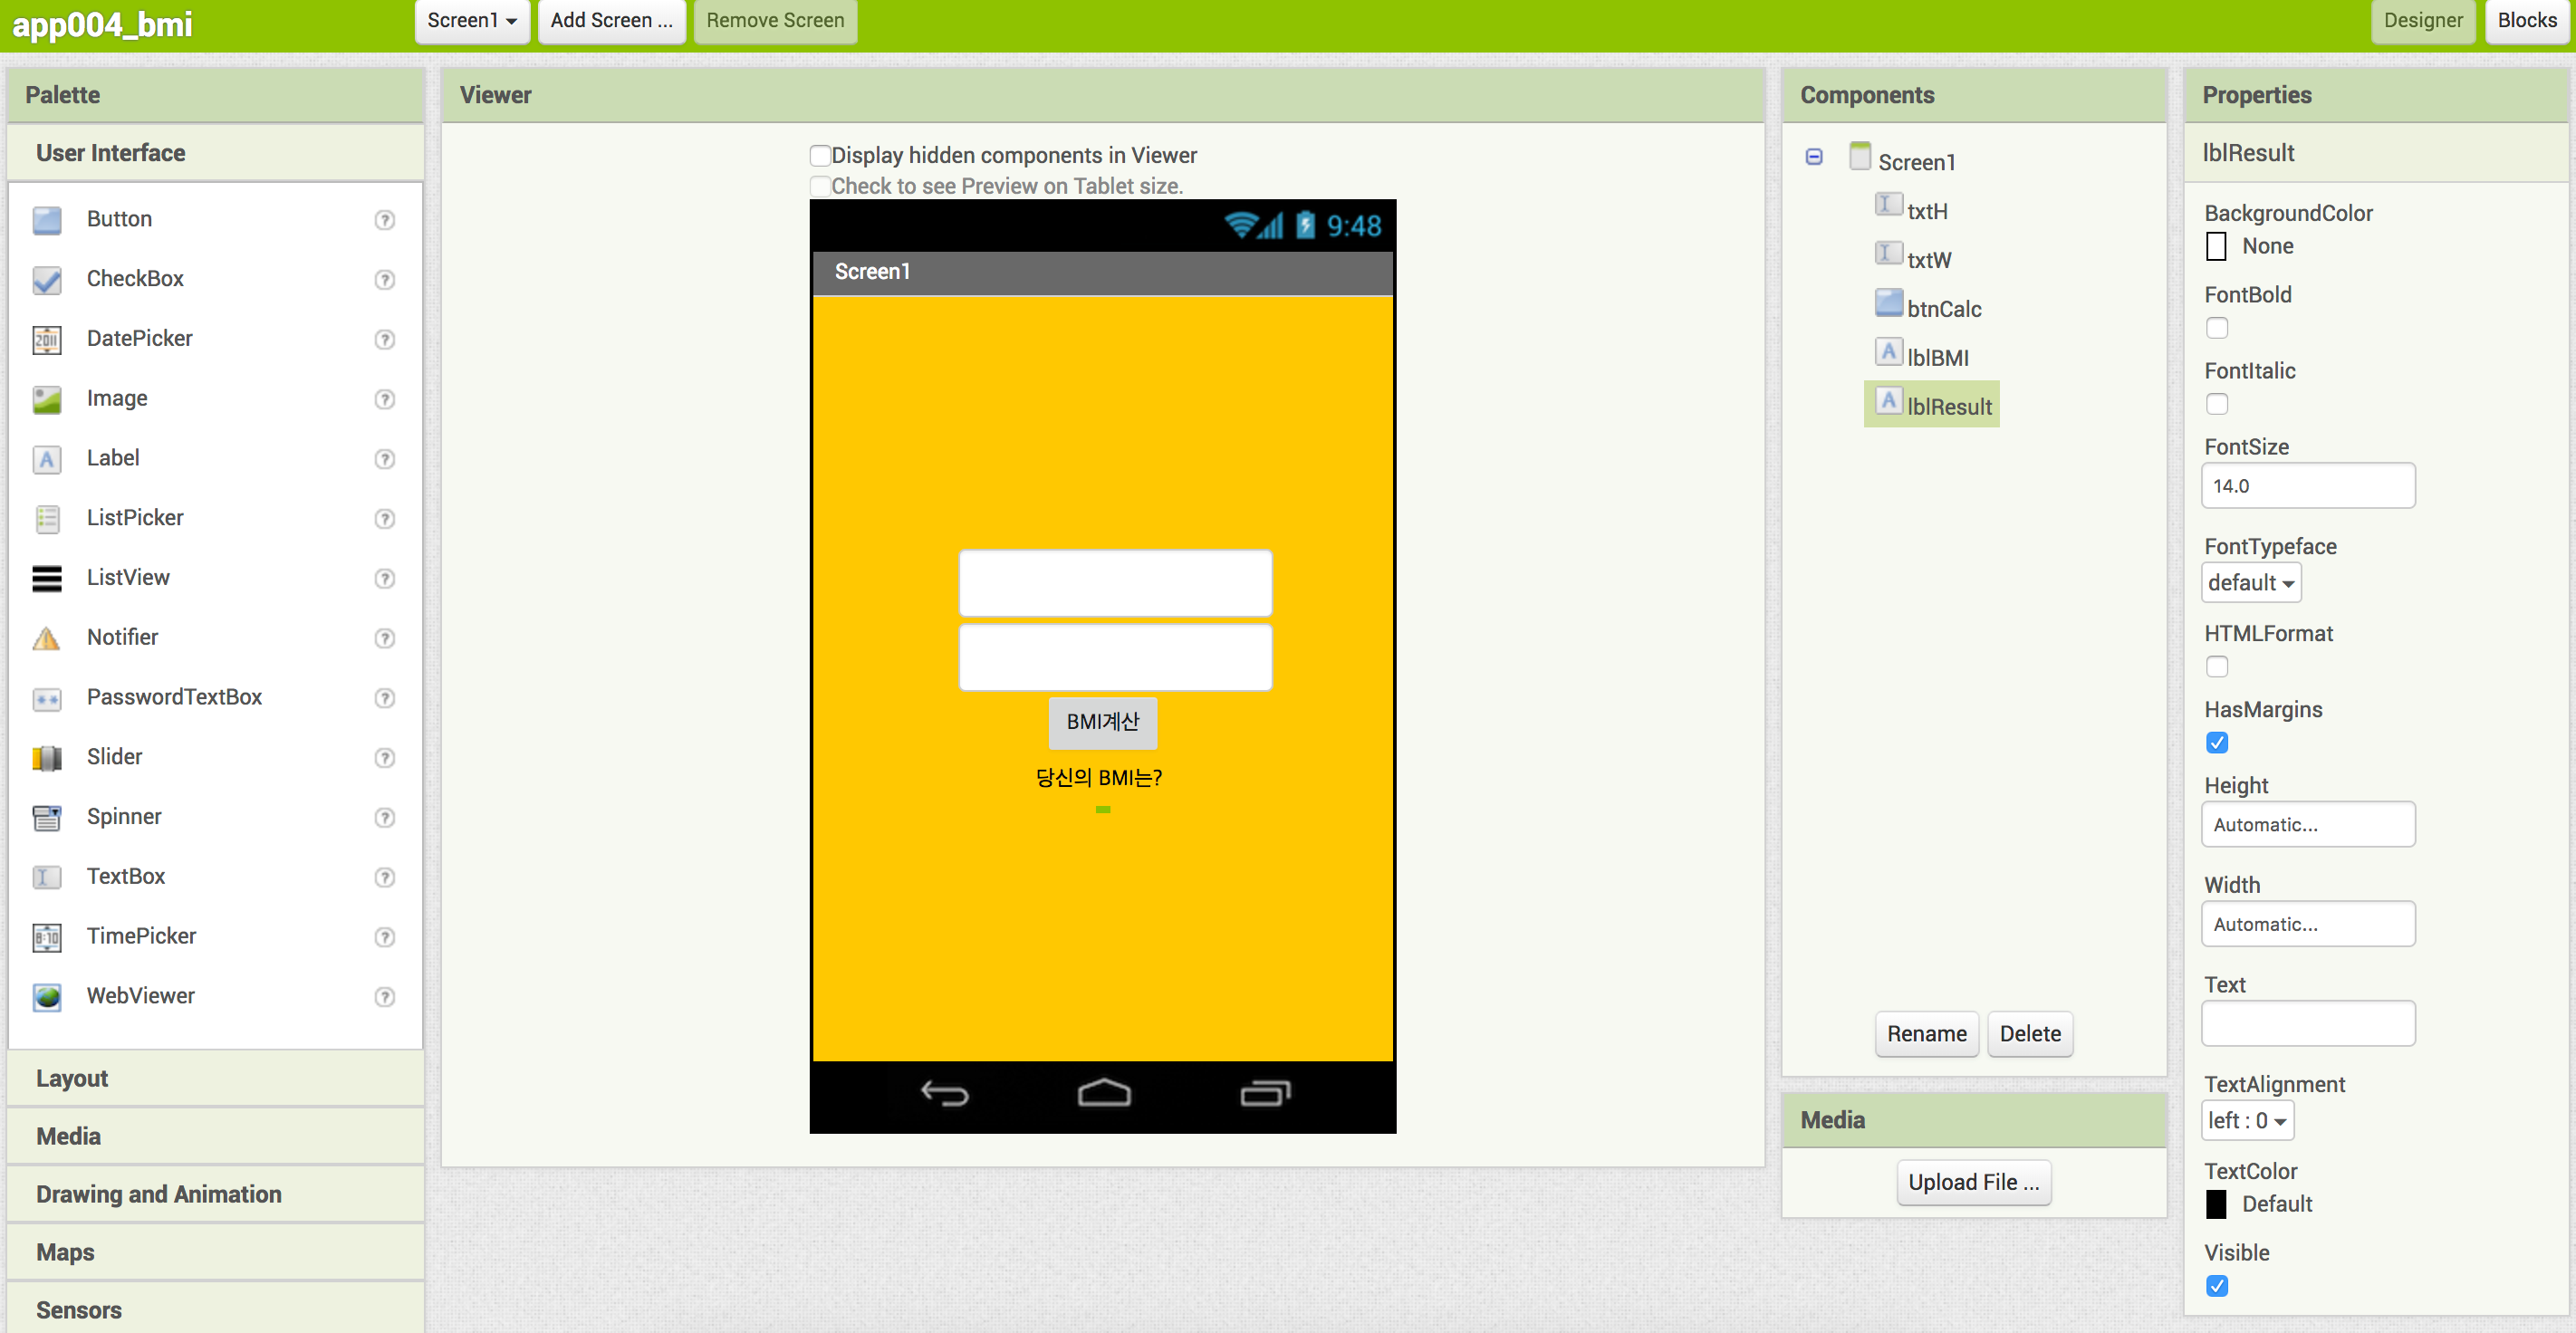Click the lblBMI label icon in Components
The height and width of the screenshot is (1333, 2576).
1888,352
